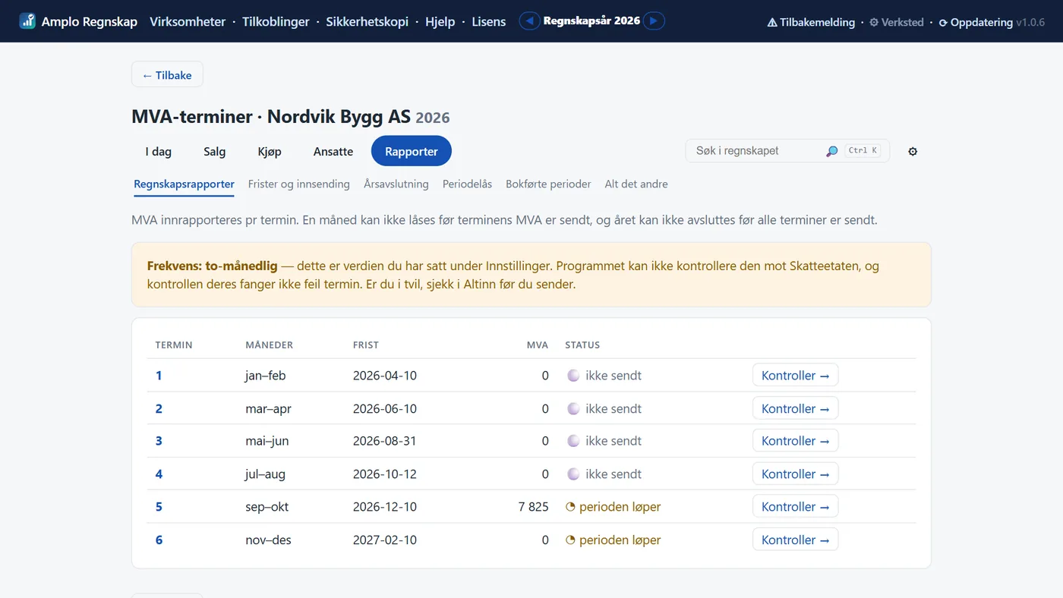This screenshot has height=598, width=1063.
Task: Click the Tilbakemelding link
Action: tap(811, 22)
